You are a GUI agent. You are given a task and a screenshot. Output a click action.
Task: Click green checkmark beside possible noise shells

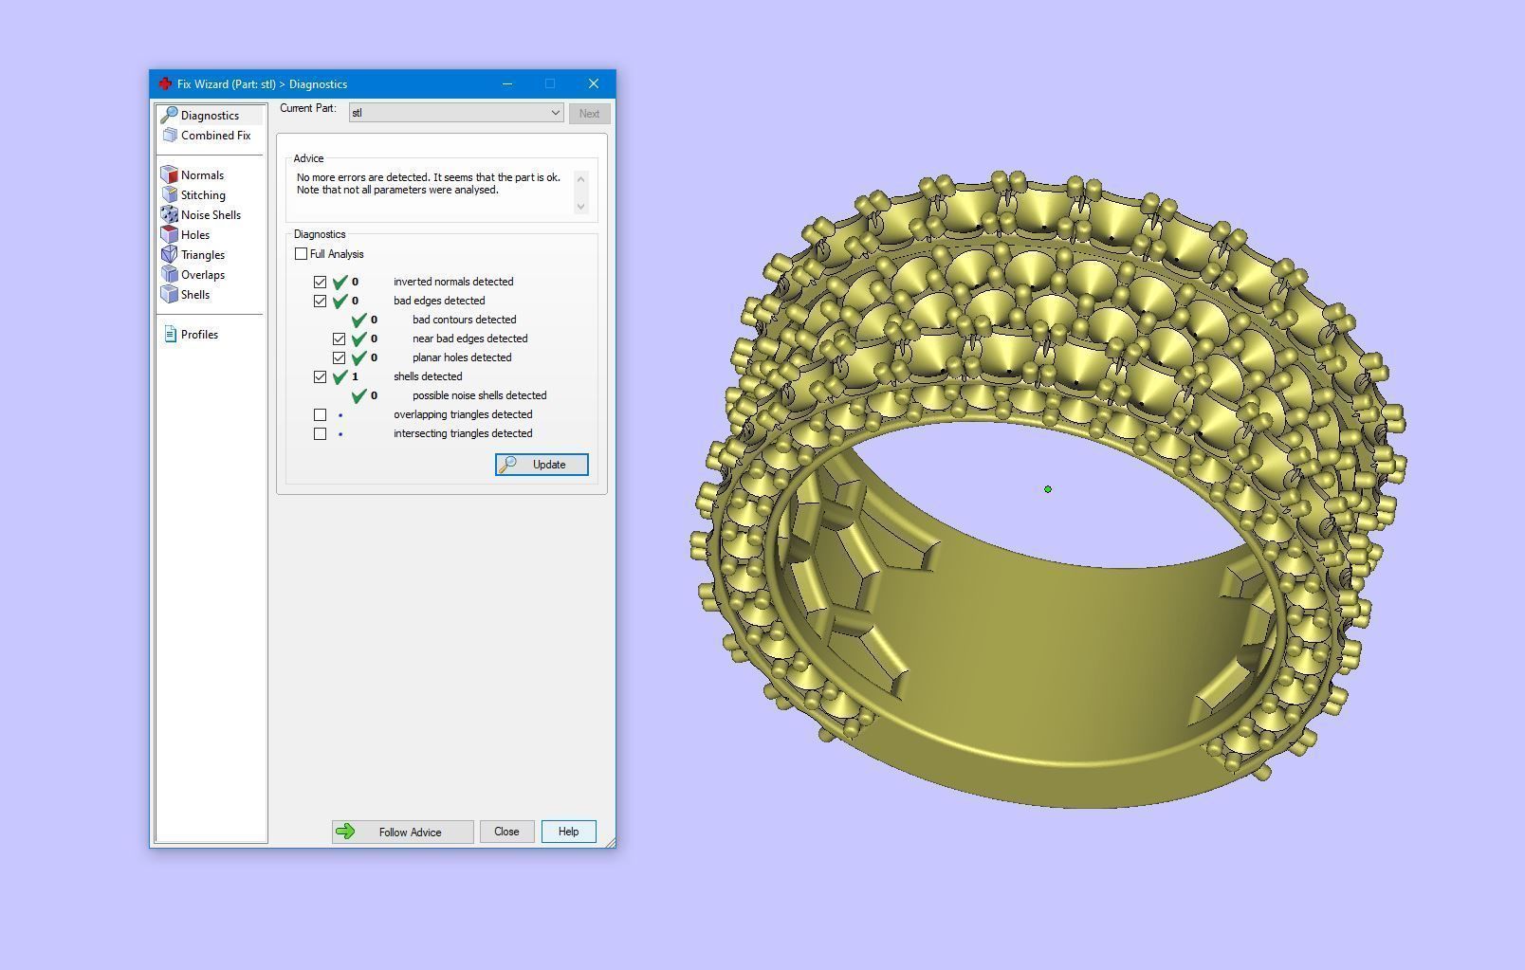pyautogui.click(x=359, y=395)
